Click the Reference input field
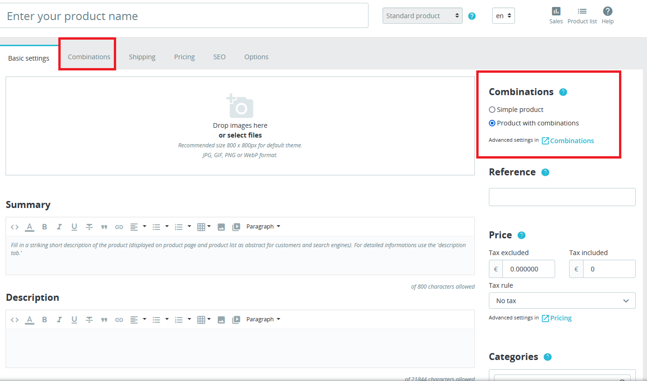 562,197
